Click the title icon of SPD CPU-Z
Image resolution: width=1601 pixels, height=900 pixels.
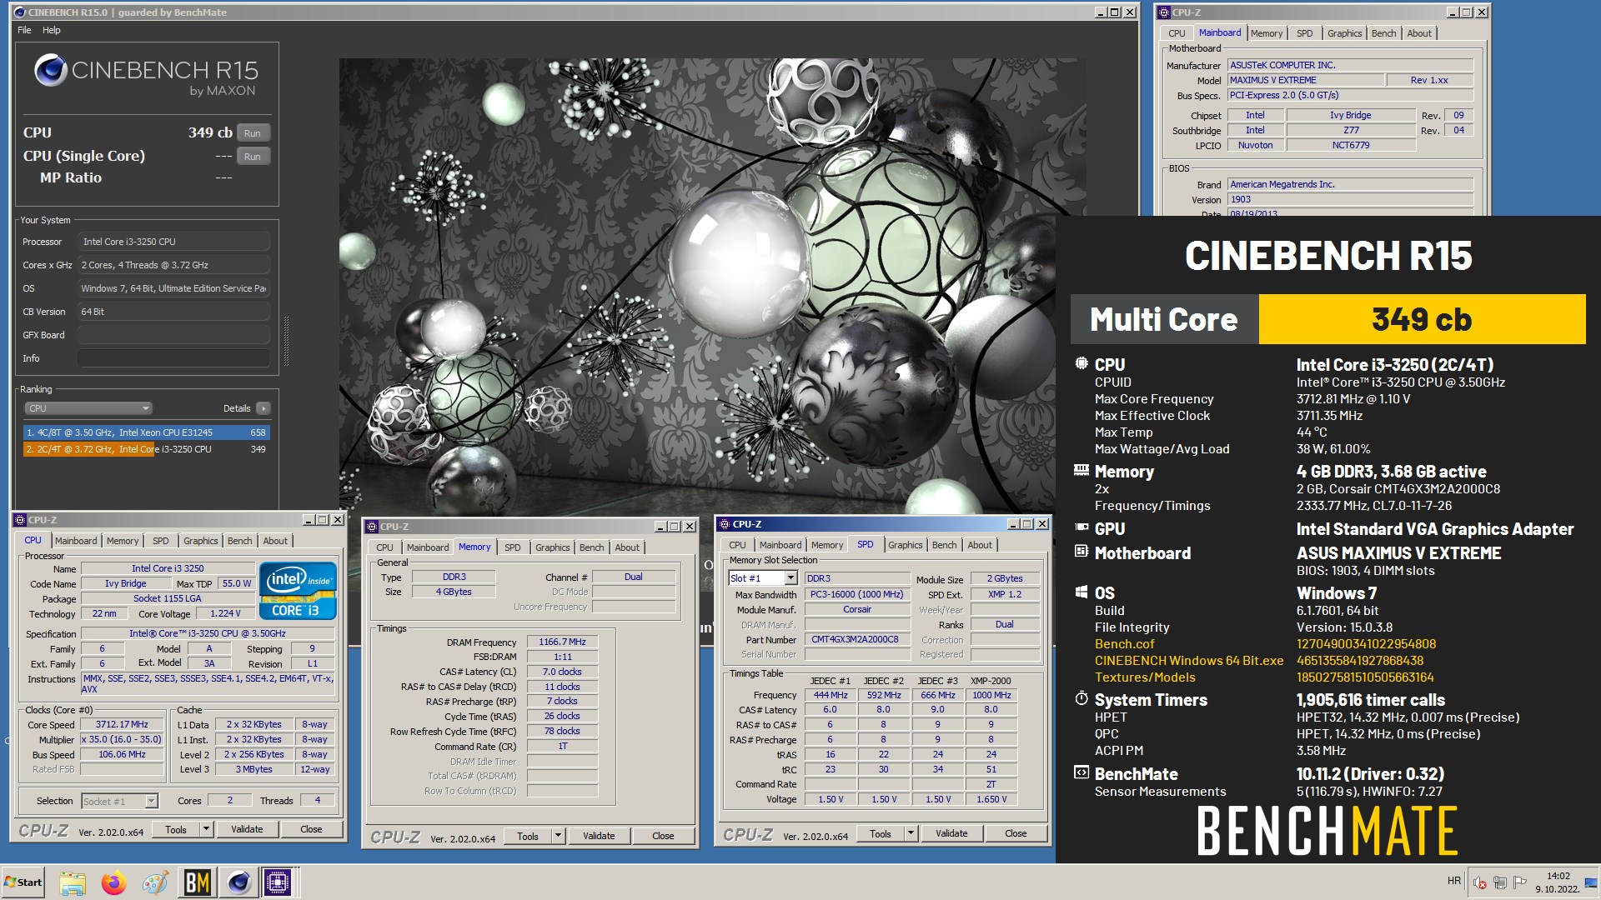[724, 524]
